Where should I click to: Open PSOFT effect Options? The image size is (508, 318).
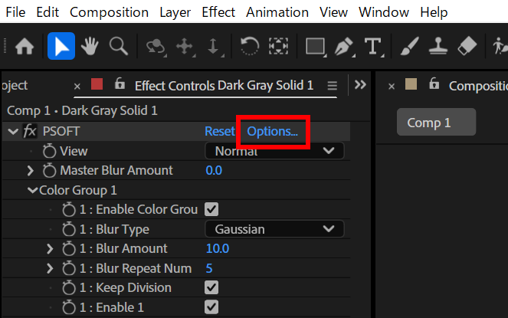tap(273, 131)
